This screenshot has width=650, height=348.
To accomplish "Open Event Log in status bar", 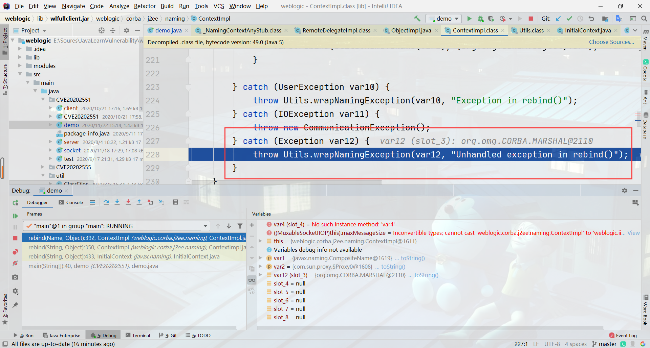I will tap(623, 335).
